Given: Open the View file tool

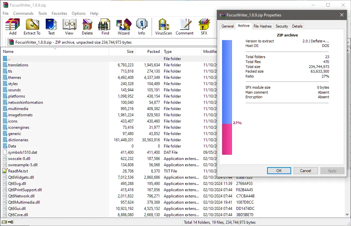Looking at the screenshot, I should point(69,27).
